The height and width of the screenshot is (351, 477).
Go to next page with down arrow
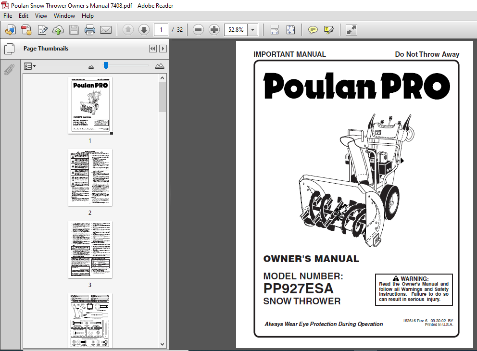[144, 30]
